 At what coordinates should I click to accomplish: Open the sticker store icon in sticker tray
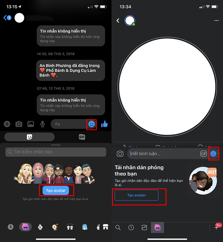pos(105,227)
